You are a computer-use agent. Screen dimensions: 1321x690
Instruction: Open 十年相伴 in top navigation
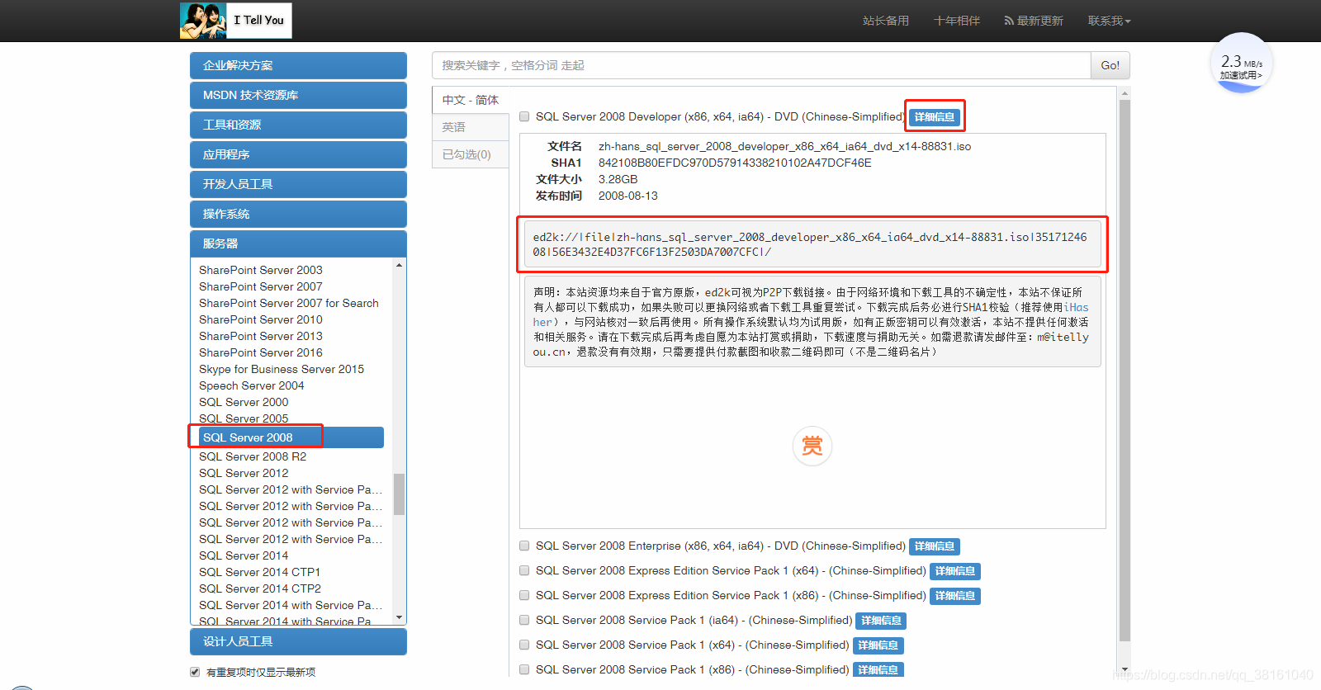(957, 21)
